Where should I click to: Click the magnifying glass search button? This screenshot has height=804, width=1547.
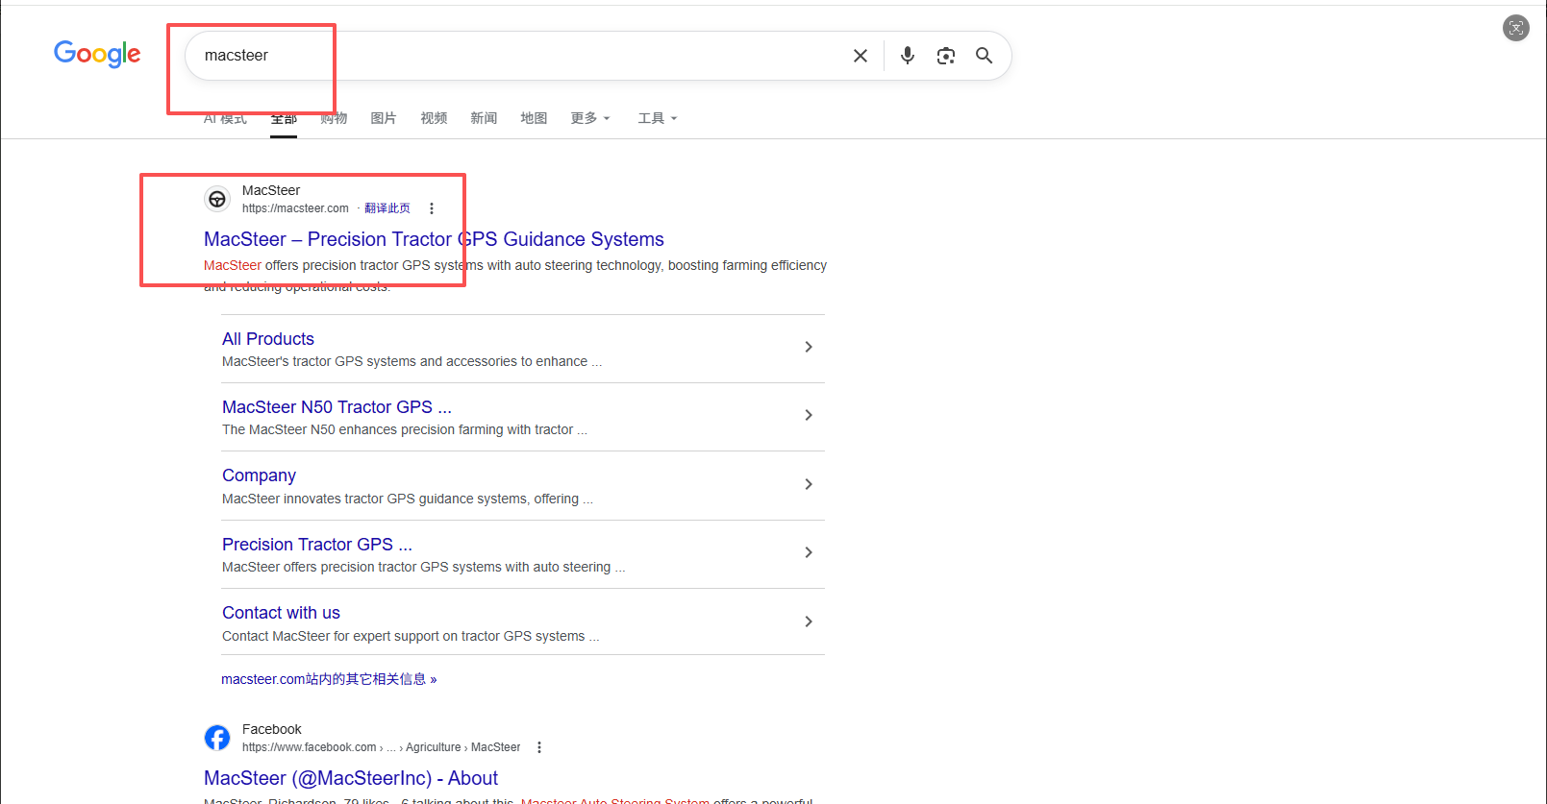(984, 56)
